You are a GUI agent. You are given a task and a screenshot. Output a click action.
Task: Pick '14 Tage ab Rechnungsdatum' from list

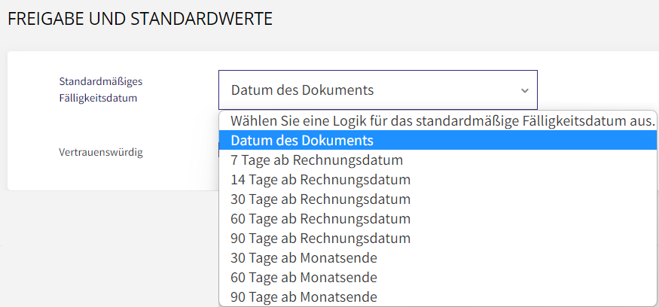[438, 180]
